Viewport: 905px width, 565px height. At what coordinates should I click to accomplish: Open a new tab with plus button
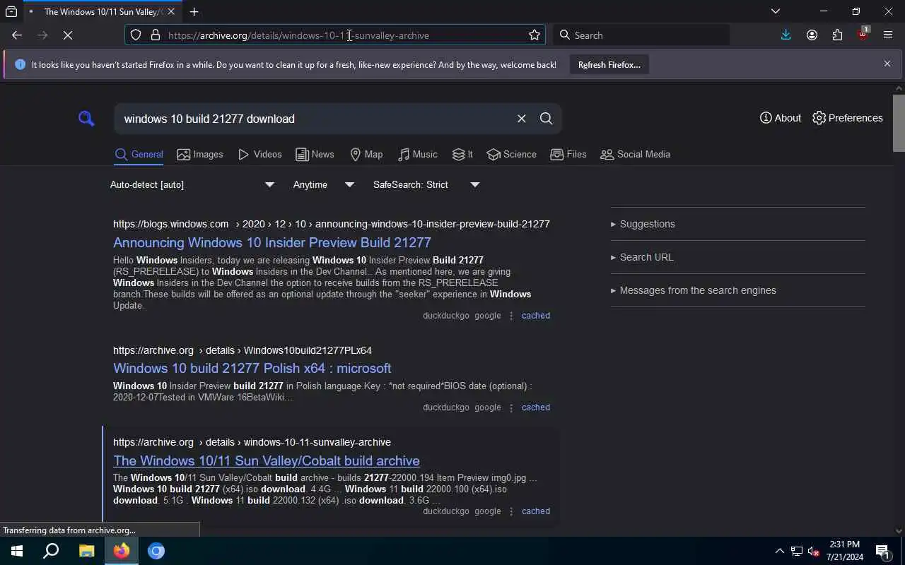coord(194,11)
